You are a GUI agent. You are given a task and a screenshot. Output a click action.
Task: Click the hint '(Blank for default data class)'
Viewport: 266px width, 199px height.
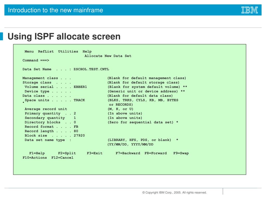(140, 96)
